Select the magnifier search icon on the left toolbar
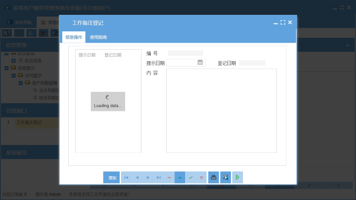This screenshot has width=356, height=200. click(6, 33)
